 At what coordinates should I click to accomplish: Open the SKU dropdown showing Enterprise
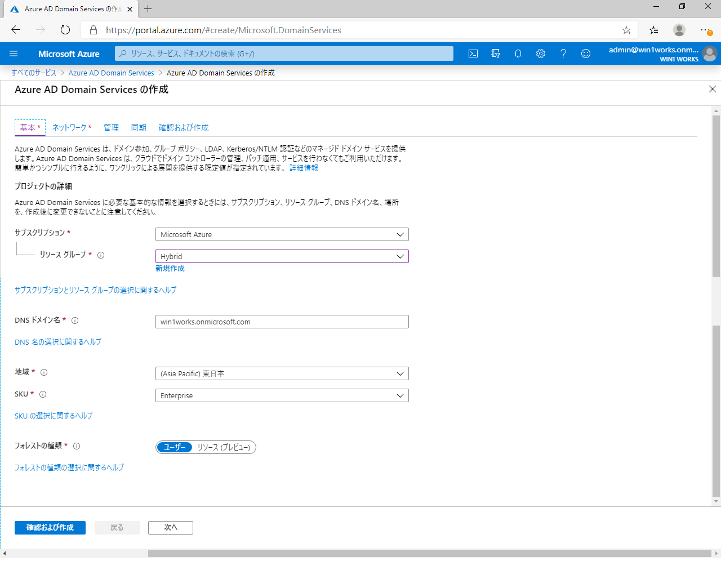pos(282,395)
